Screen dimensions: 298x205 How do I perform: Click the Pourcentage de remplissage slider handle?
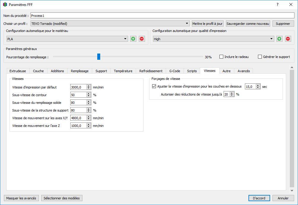point(99,57)
